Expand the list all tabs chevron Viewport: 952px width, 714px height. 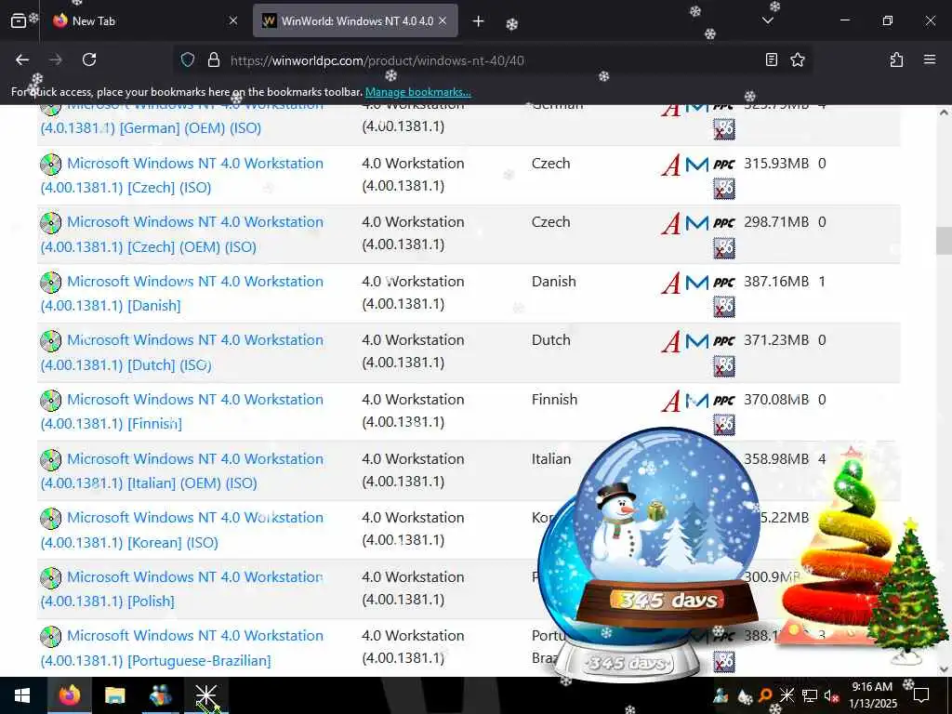pos(767,21)
